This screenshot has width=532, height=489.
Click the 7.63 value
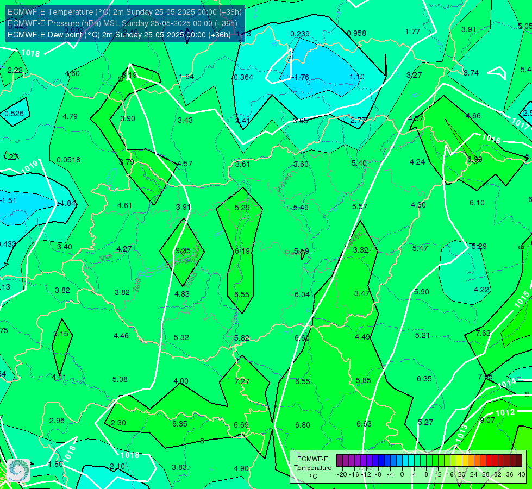point(483,334)
